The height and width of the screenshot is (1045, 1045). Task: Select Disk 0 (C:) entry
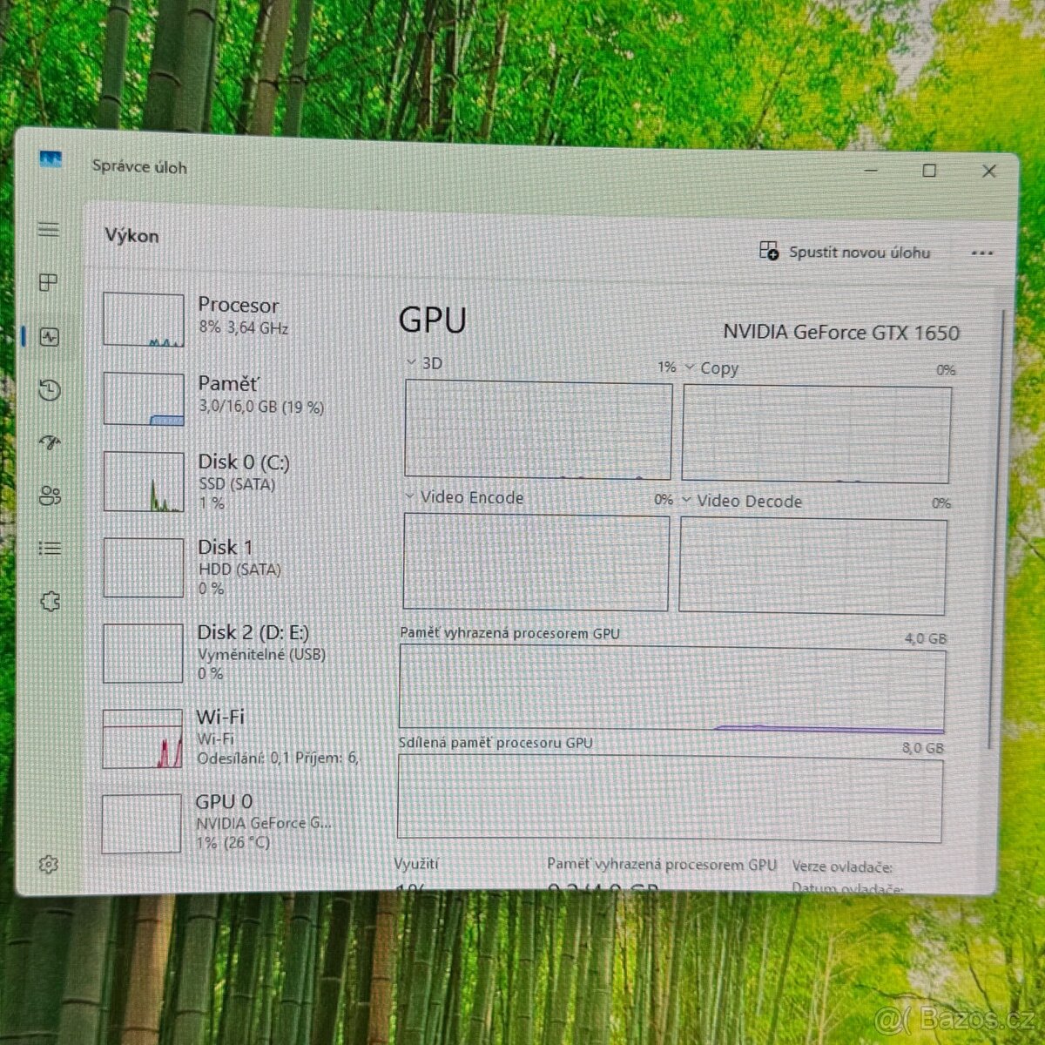click(232, 481)
